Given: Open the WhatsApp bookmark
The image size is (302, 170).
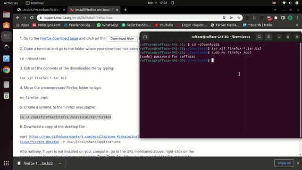Looking at the screenshot, I should click(108, 25).
